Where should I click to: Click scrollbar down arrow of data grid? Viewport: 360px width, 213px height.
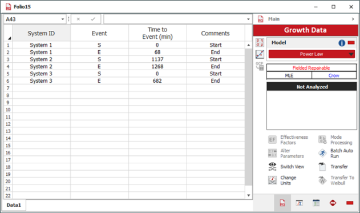point(248,195)
